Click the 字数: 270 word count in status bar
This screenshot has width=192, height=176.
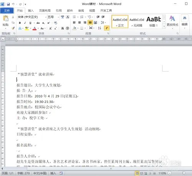point(23,173)
